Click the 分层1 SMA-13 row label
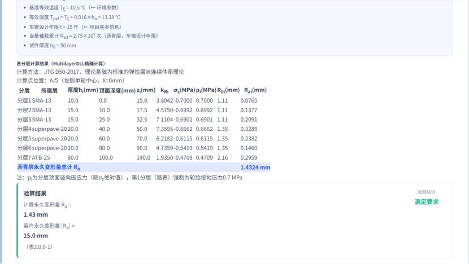The width and height of the screenshot is (469, 264). [x=34, y=100]
